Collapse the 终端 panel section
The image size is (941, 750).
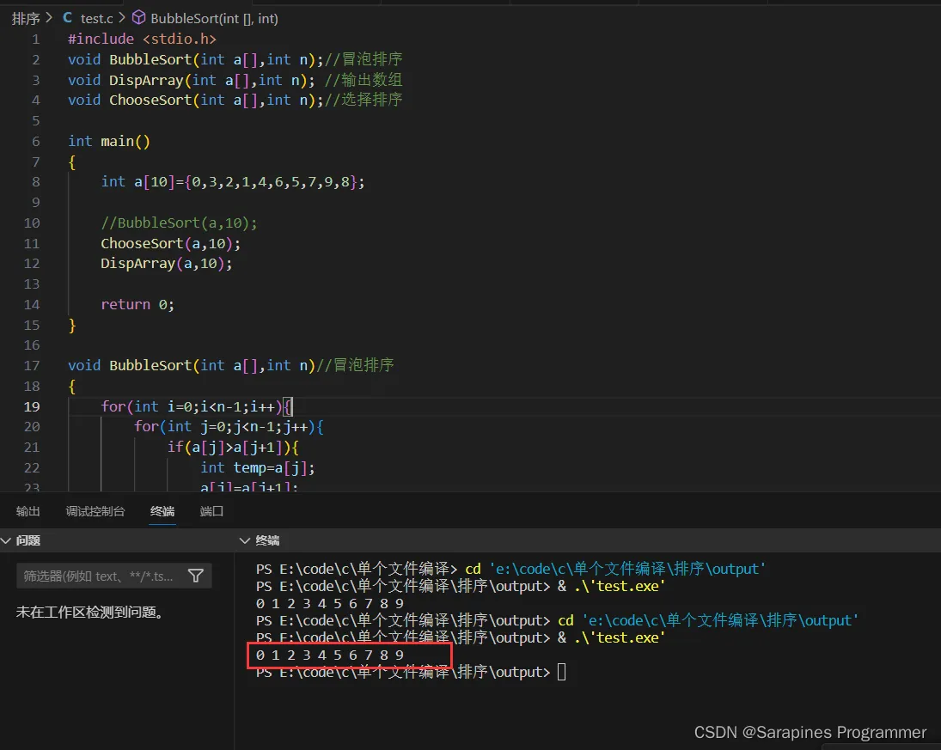point(245,540)
